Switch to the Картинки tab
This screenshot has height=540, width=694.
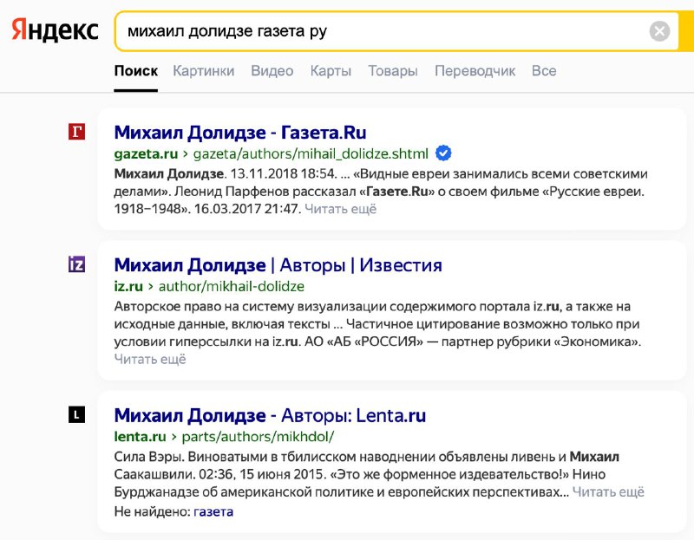[204, 71]
